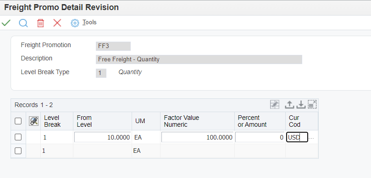The image size is (371, 178).
Task: Click the red Cancel X icon
Action: [x=57, y=23]
